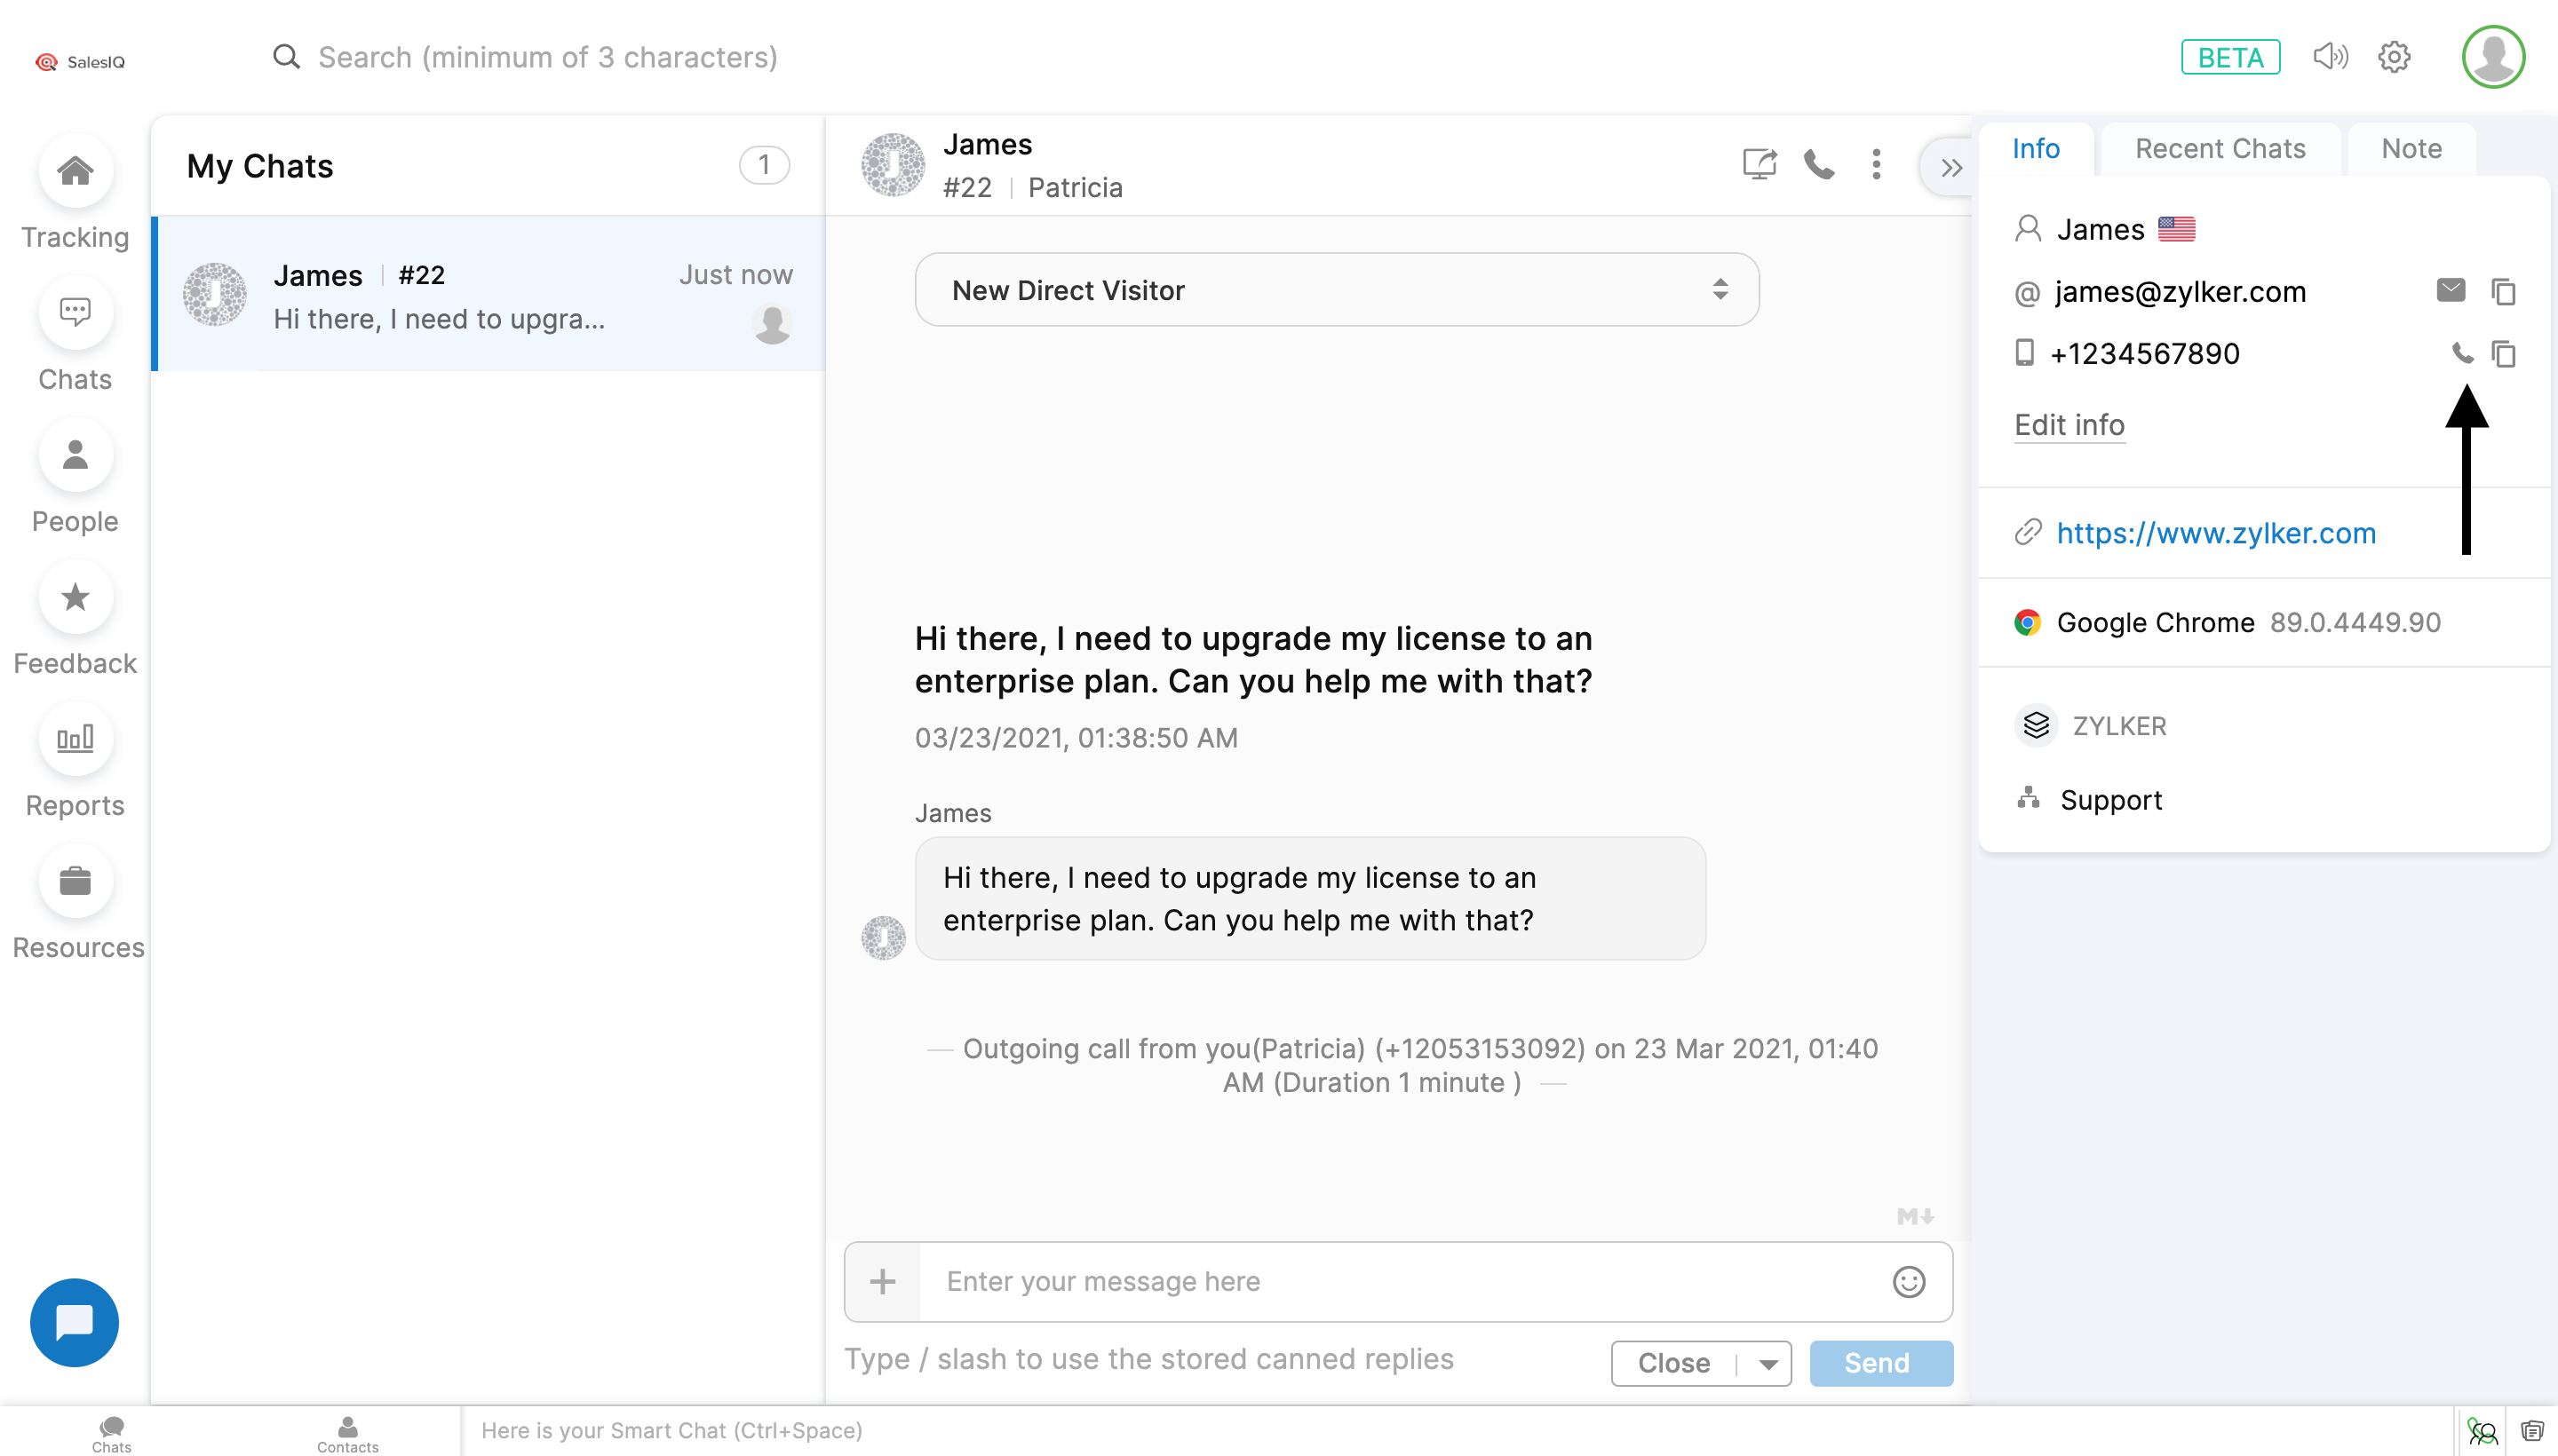The height and width of the screenshot is (1456, 2558).
Task: Click the Edit info link
Action: [2069, 425]
